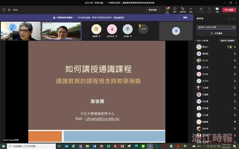Open Internet Explorer from the taskbar
Image resolution: width=239 pixels, height=149 pixels.
[73, 146]
